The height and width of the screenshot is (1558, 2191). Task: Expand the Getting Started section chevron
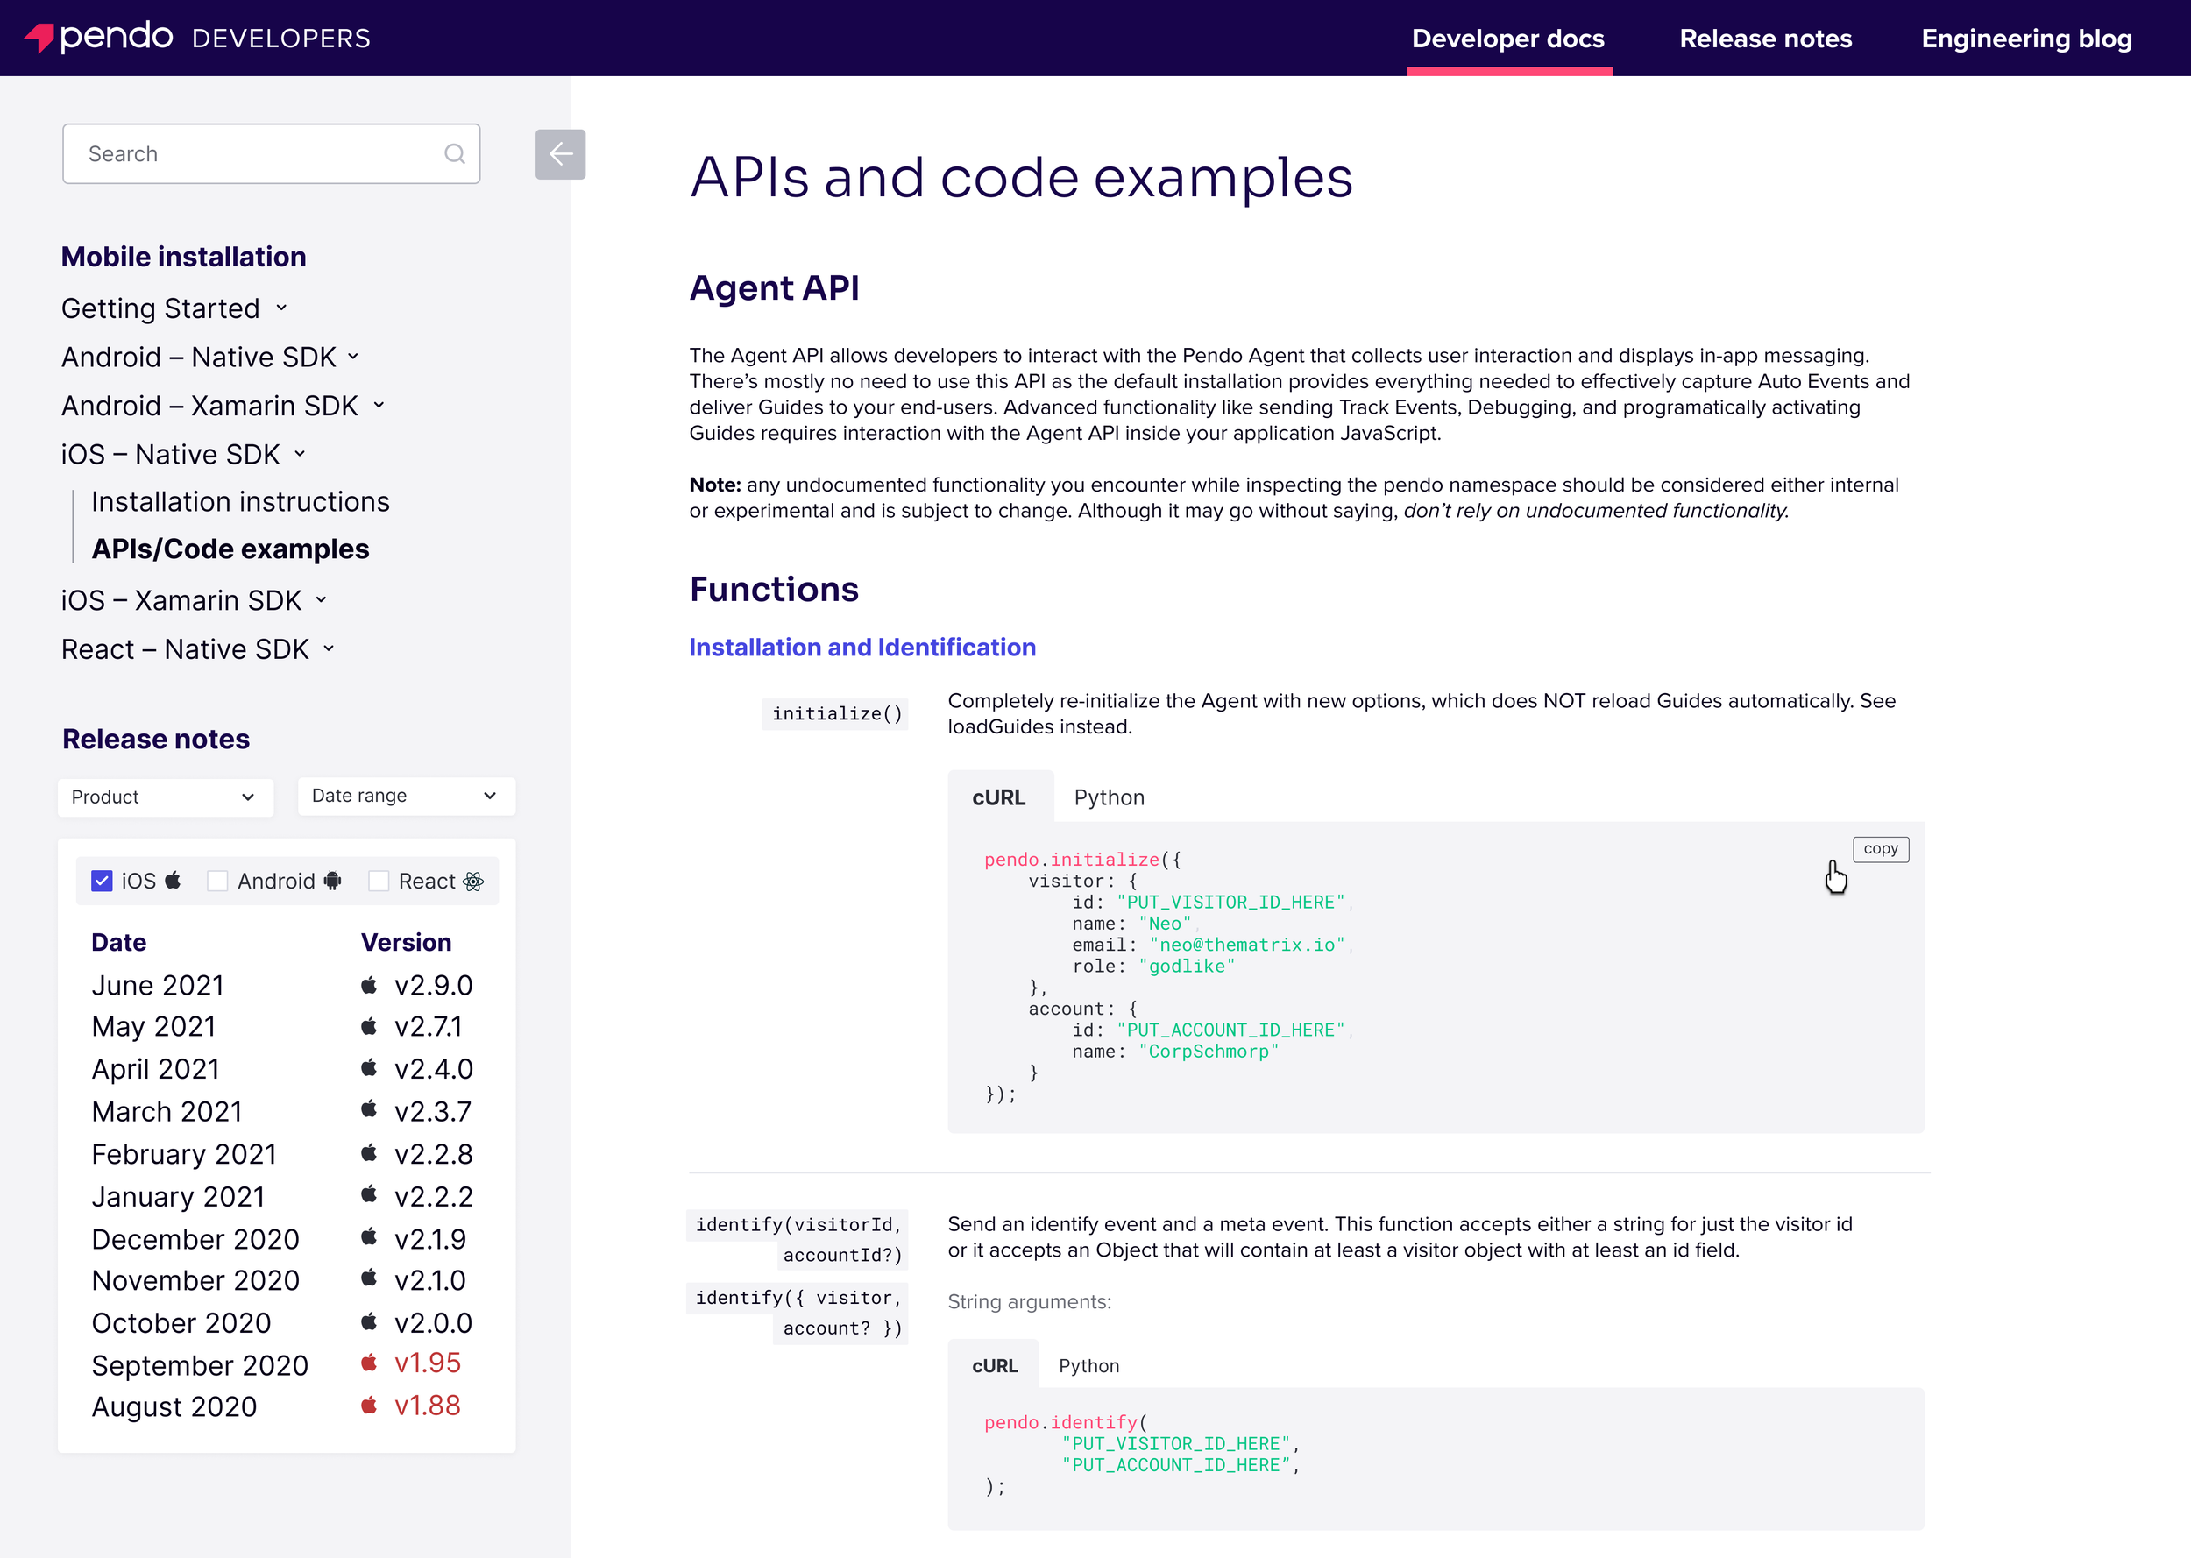(281, 308)
